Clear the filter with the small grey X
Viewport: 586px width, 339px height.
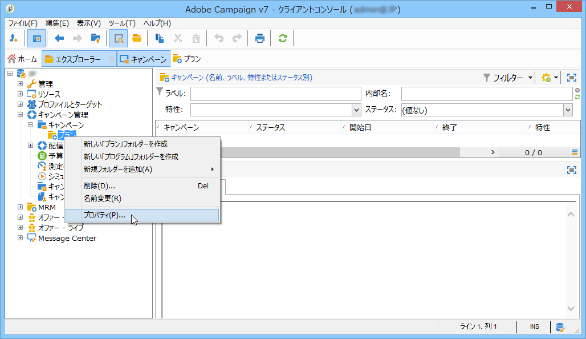[577, 90]
